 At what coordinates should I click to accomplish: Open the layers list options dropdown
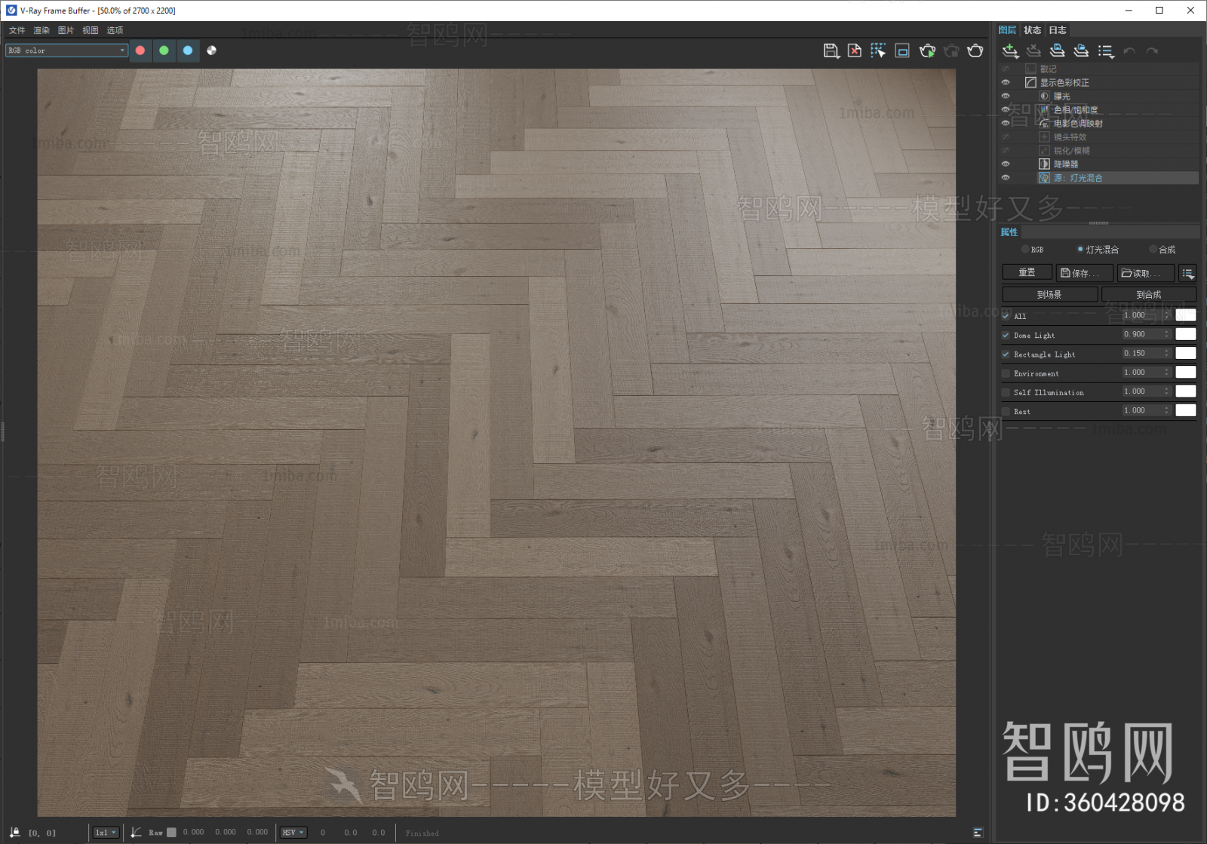coord(1106,51)
